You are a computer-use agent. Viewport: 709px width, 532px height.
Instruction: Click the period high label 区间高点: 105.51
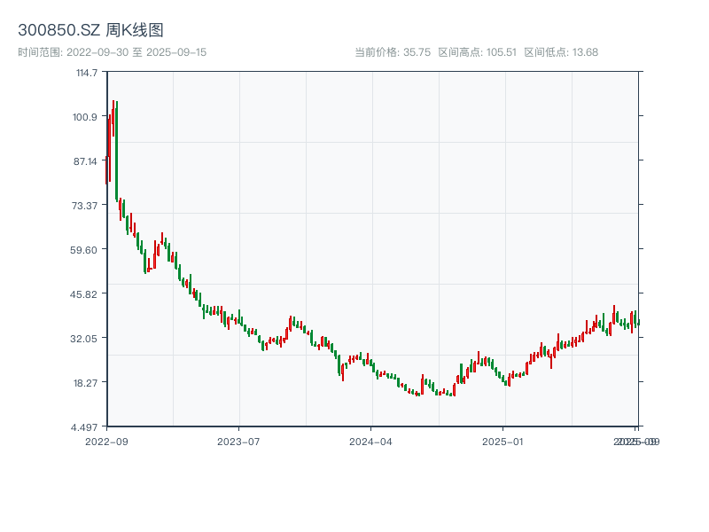pyautogui.click(x=478, y=52)
